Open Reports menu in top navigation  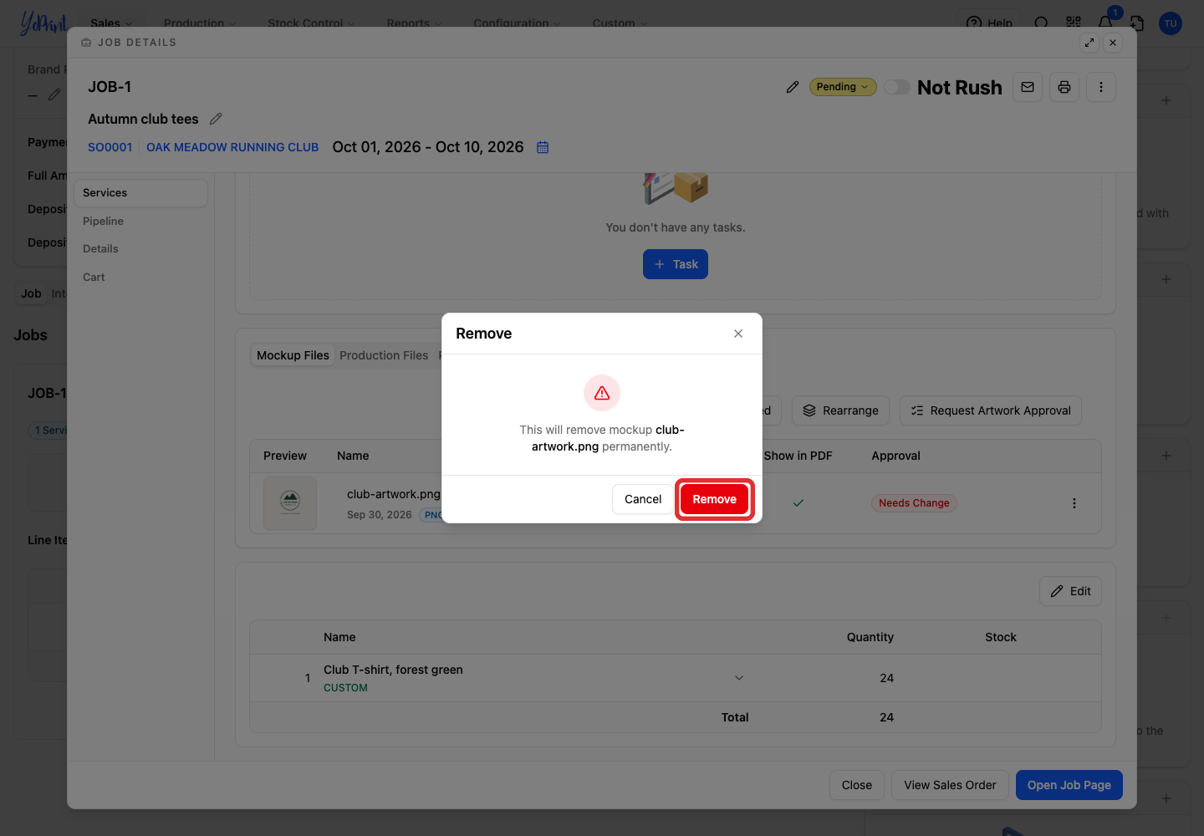pos(414,23)
